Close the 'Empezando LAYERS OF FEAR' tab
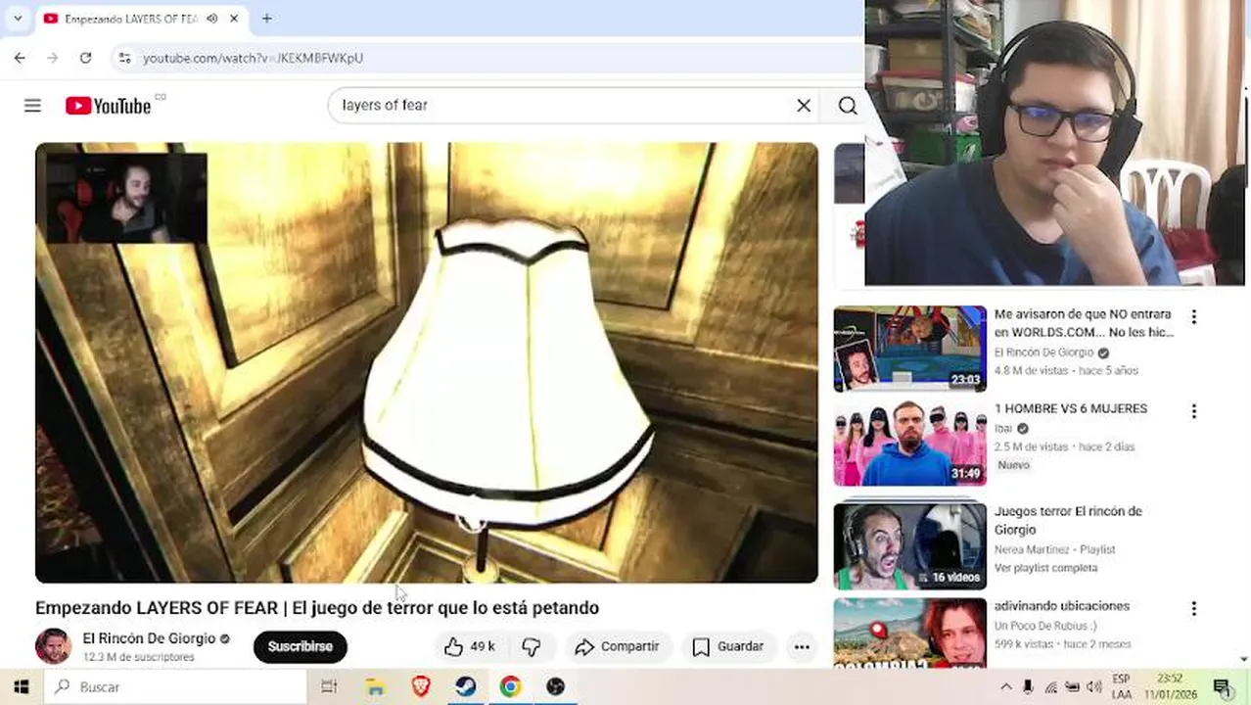The image size is (1251, 705). coord(234,19)
